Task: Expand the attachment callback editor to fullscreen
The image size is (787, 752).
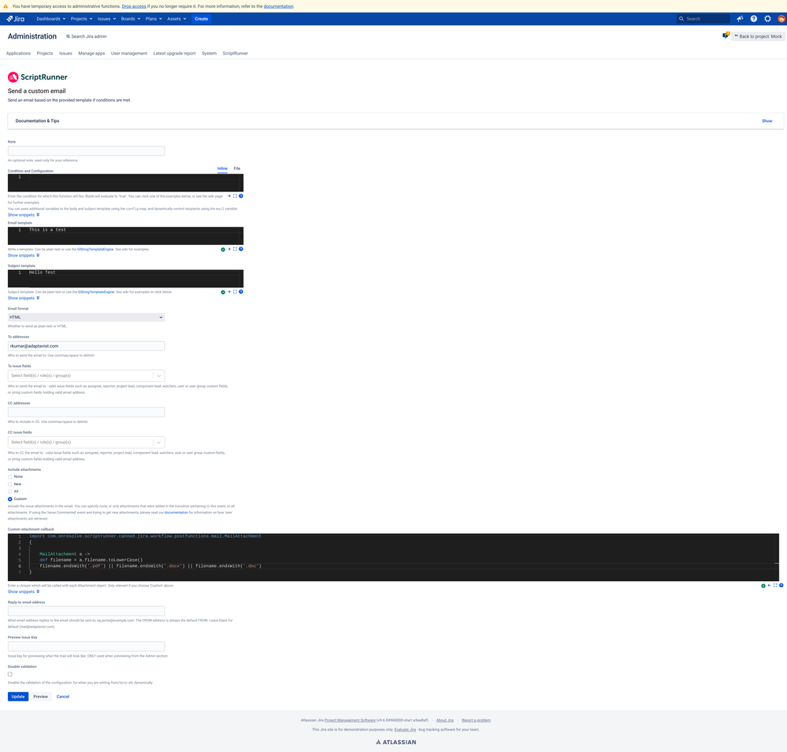Action: coord(775,585)
